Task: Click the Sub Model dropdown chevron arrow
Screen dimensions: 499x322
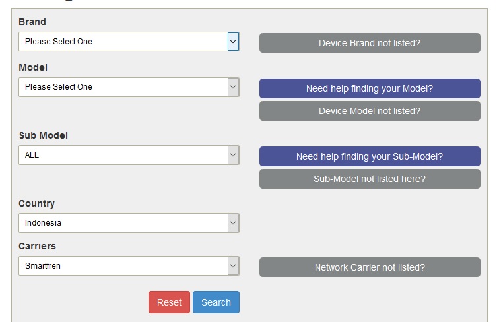Action: (233, 155)
